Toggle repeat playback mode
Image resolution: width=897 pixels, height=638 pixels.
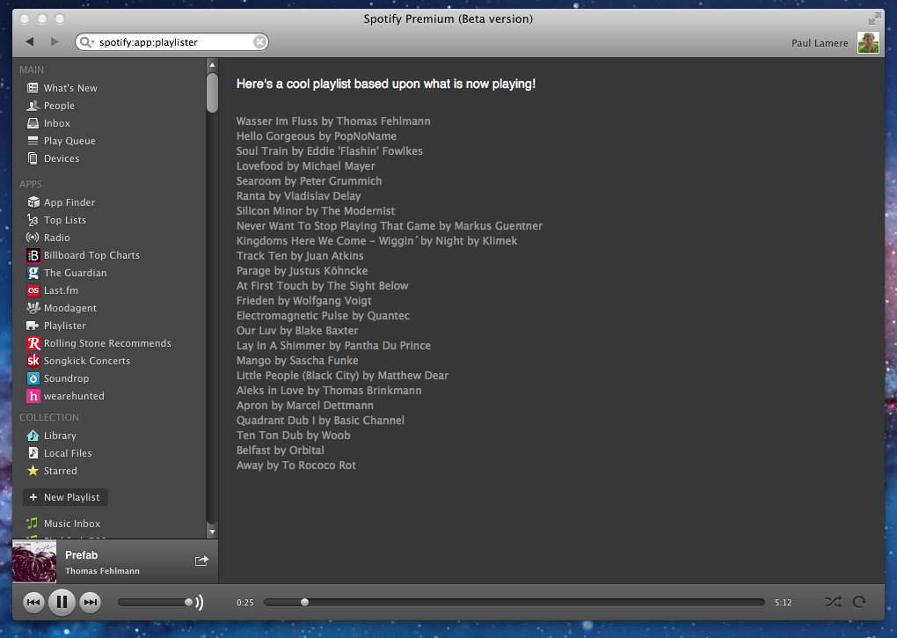click(x=860, y=602)
